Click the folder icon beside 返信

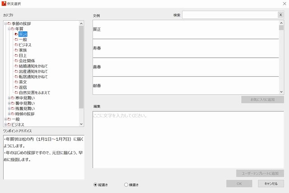[16, 87]
